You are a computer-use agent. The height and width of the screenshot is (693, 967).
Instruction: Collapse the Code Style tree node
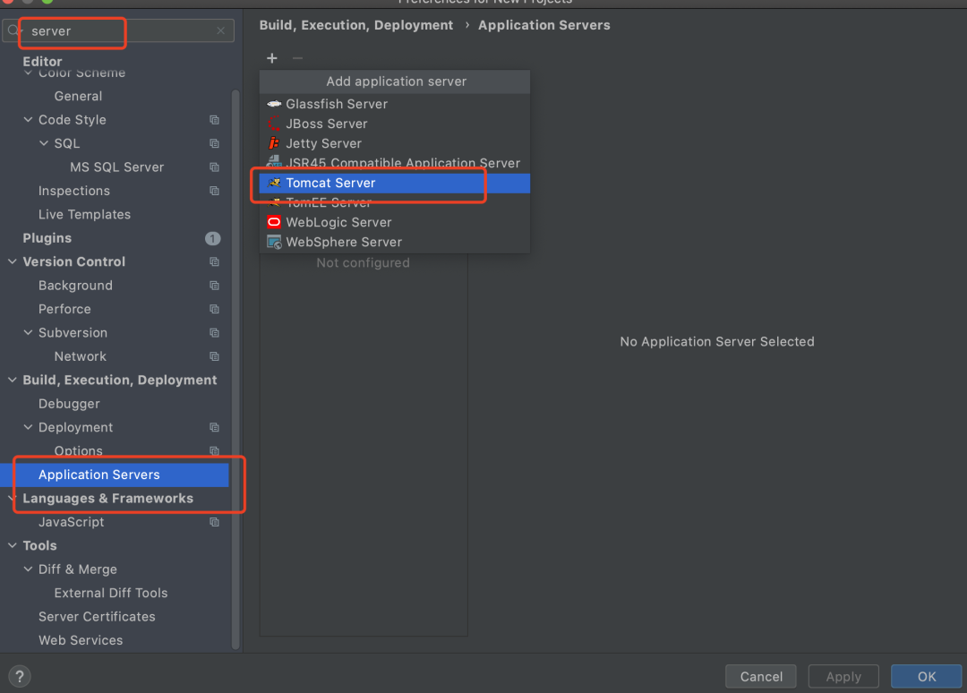pyautogui.click(x=28, y=120)
